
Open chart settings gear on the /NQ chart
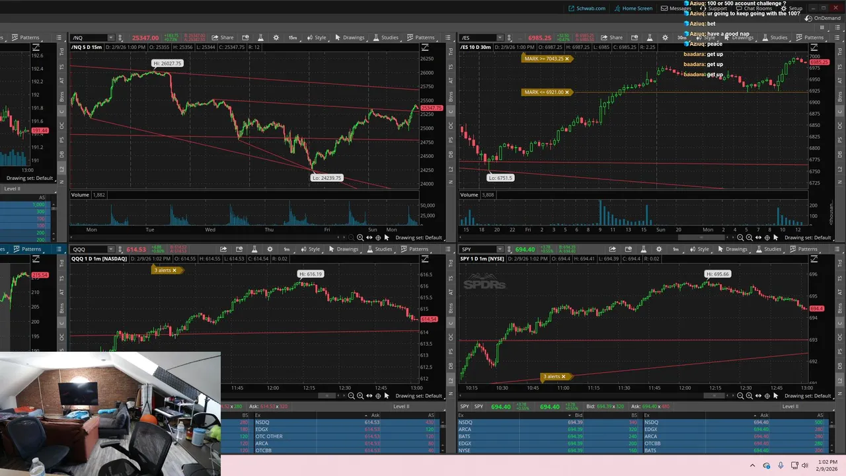coord(276,38)
